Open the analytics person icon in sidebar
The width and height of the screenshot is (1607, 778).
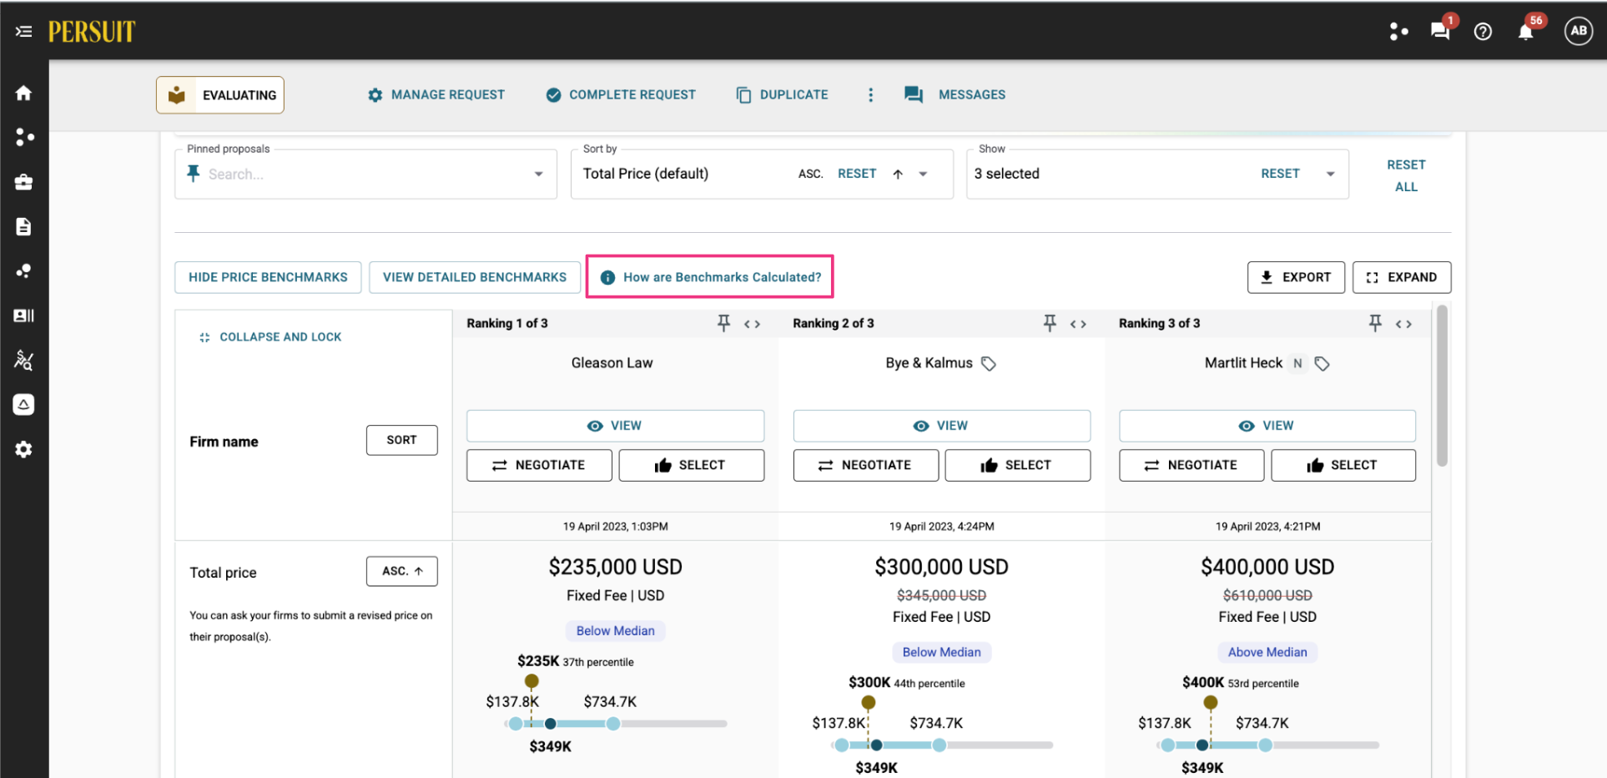23,360
